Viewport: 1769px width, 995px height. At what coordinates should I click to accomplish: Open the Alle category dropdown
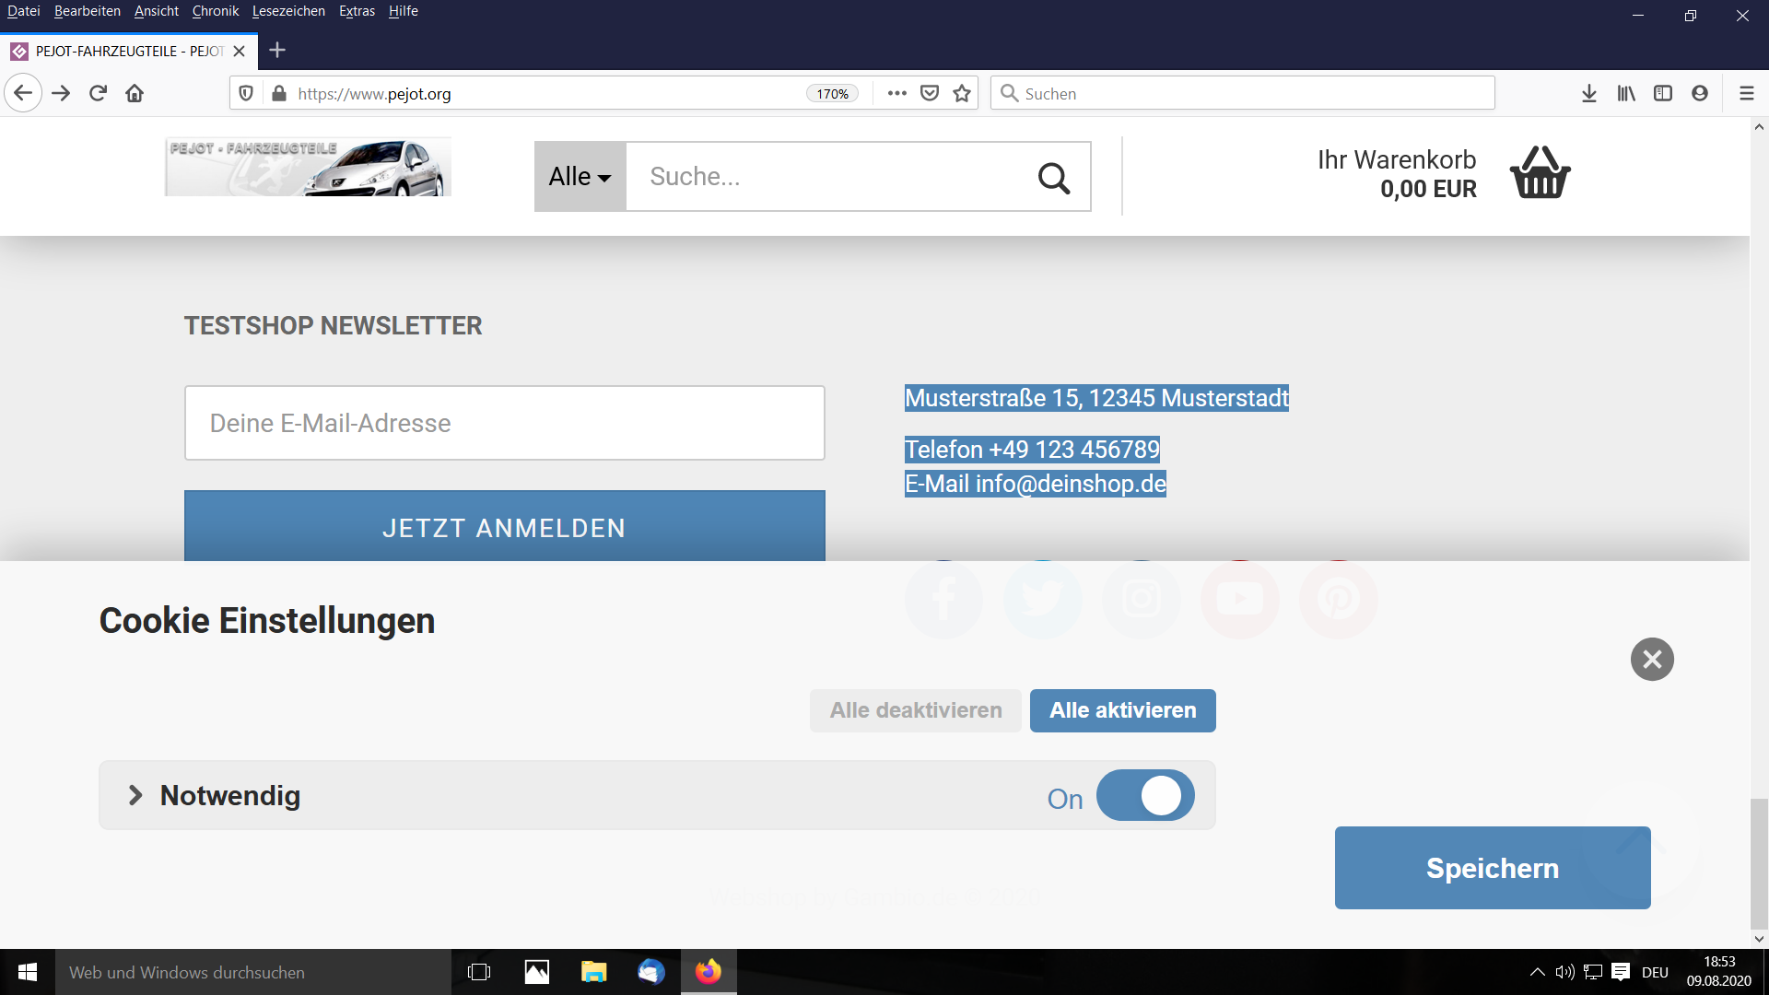pos(580,177)
